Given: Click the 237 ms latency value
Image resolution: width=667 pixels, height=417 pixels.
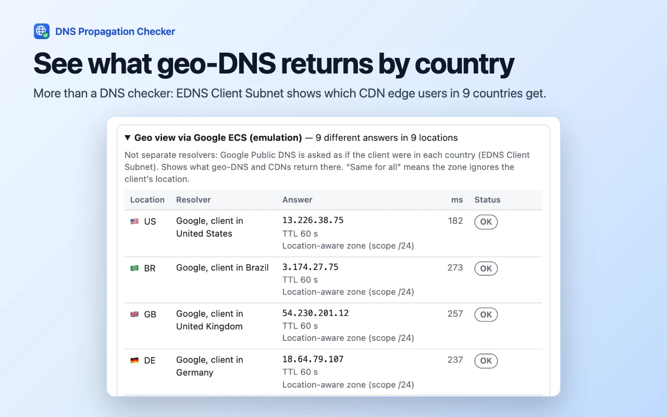Looking at the screenshot, I should pyautogui.click(x=455, y=360).
